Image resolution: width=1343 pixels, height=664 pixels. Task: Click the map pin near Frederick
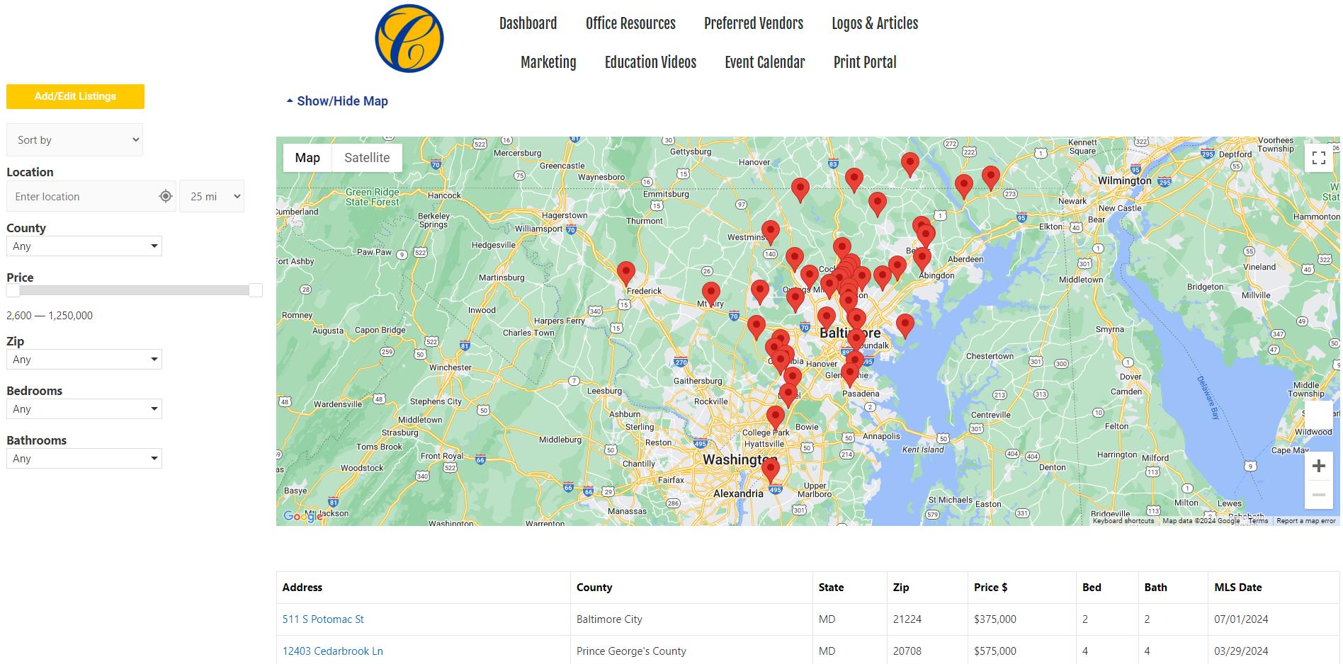point(626,273)
